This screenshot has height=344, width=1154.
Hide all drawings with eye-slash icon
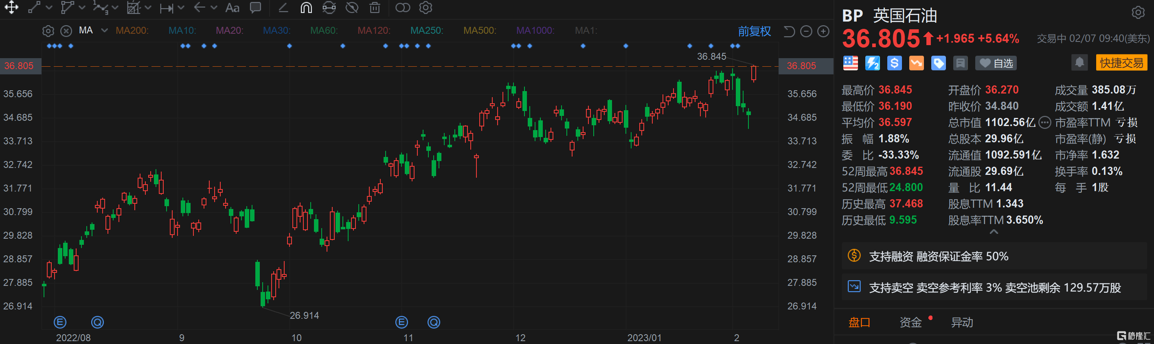pyautogui.click(x=352, y=8)
